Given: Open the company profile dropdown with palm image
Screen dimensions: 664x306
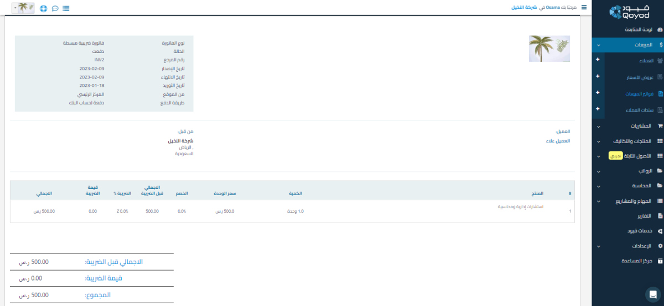Looking at the screenshot, I should (22, 8).
